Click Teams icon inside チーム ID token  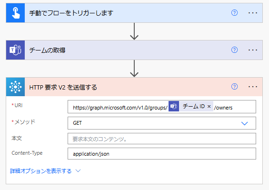tap(174, 106)
